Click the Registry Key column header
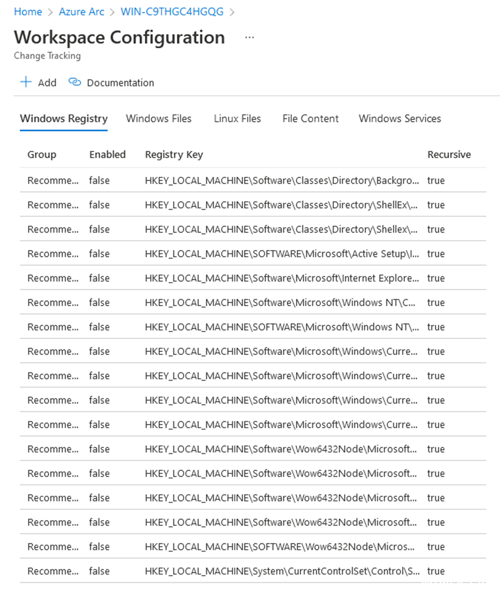The width and height of the screenshot is (500, 589). click(173, 154)
